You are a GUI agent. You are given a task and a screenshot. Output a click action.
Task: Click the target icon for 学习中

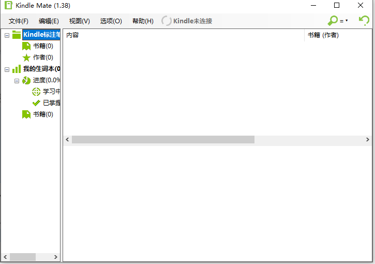point(36,92)
